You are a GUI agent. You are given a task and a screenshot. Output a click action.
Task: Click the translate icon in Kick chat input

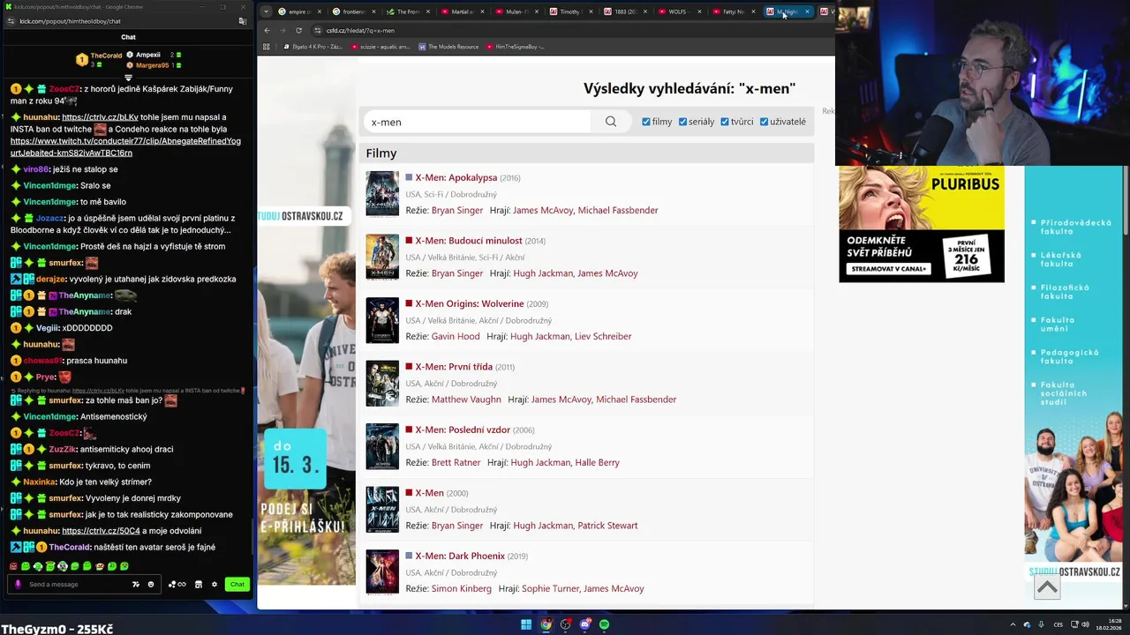[x=136, y=584]
